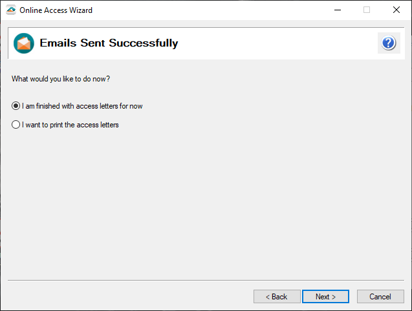Minimize the Online Access Wizard window
Viewport: 412px width, 311px height.
[337, 10]
